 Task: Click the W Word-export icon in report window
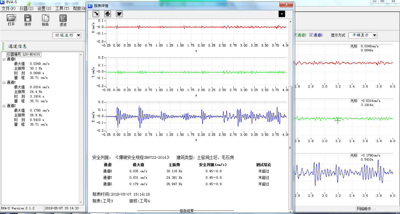119,14
